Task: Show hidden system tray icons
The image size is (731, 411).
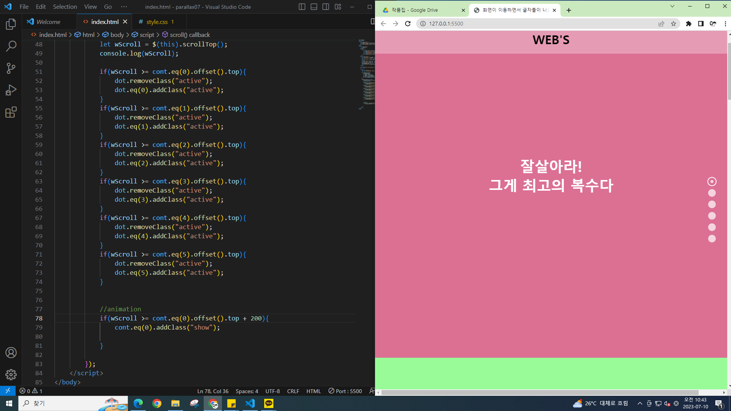Action: coord(640,403)
